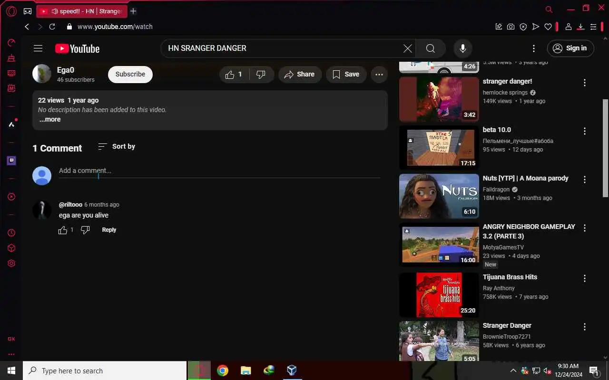Like the video

click(234, 74)
